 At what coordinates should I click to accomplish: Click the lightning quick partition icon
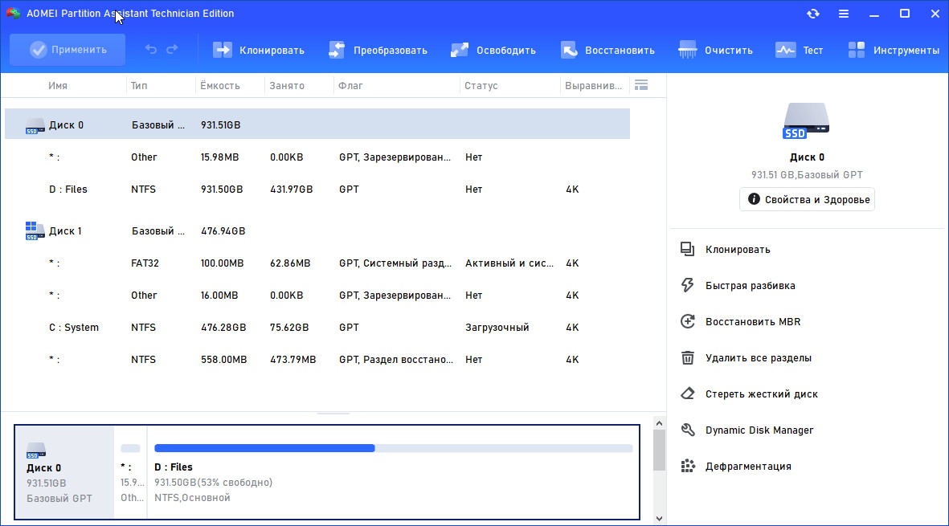688,285
